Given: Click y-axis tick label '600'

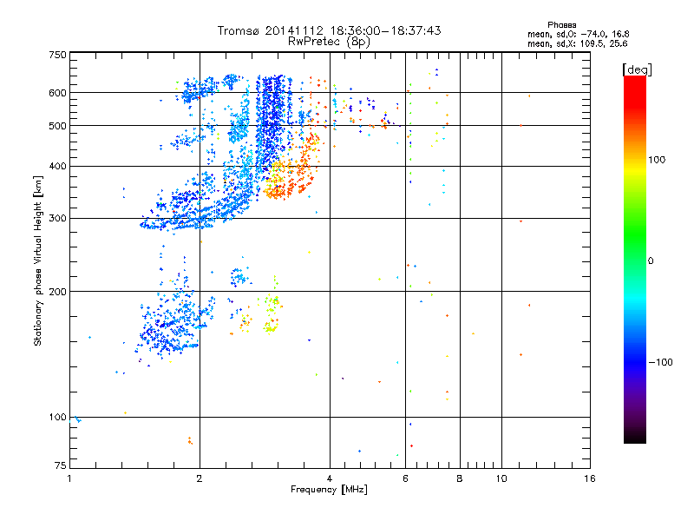Looking at the screenshot, I should point(57,93).
